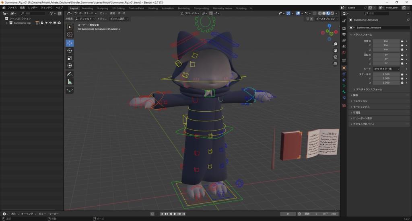
Task: Jump to timeline start frame
Action: coord(162,214)
